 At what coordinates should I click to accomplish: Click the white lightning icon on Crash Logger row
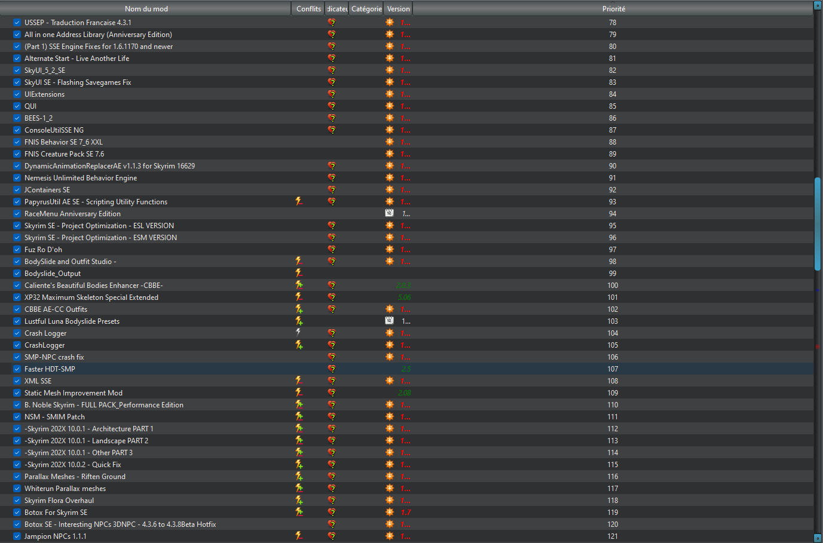[299, 332]
